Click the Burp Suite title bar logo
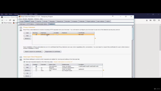161x91 pixels. [20, 16]
